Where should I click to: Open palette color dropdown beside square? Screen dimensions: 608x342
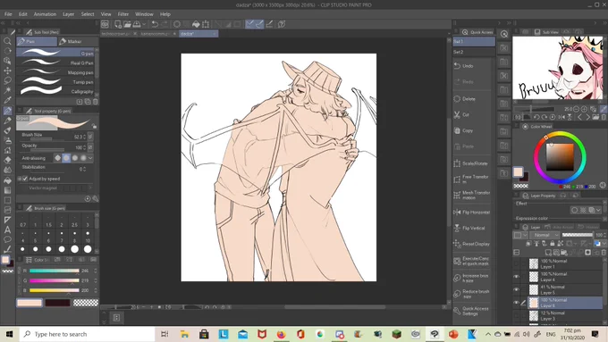coord(525,235)
